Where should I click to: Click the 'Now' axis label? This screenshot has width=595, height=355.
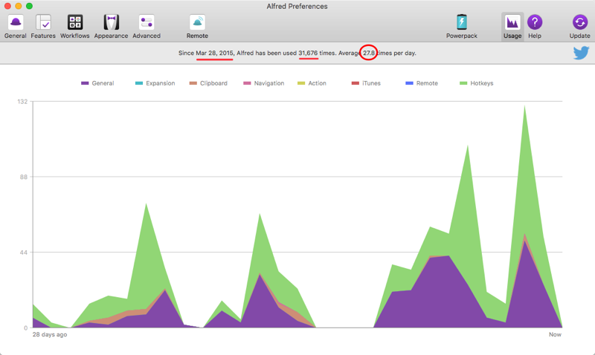pos(555,334)
